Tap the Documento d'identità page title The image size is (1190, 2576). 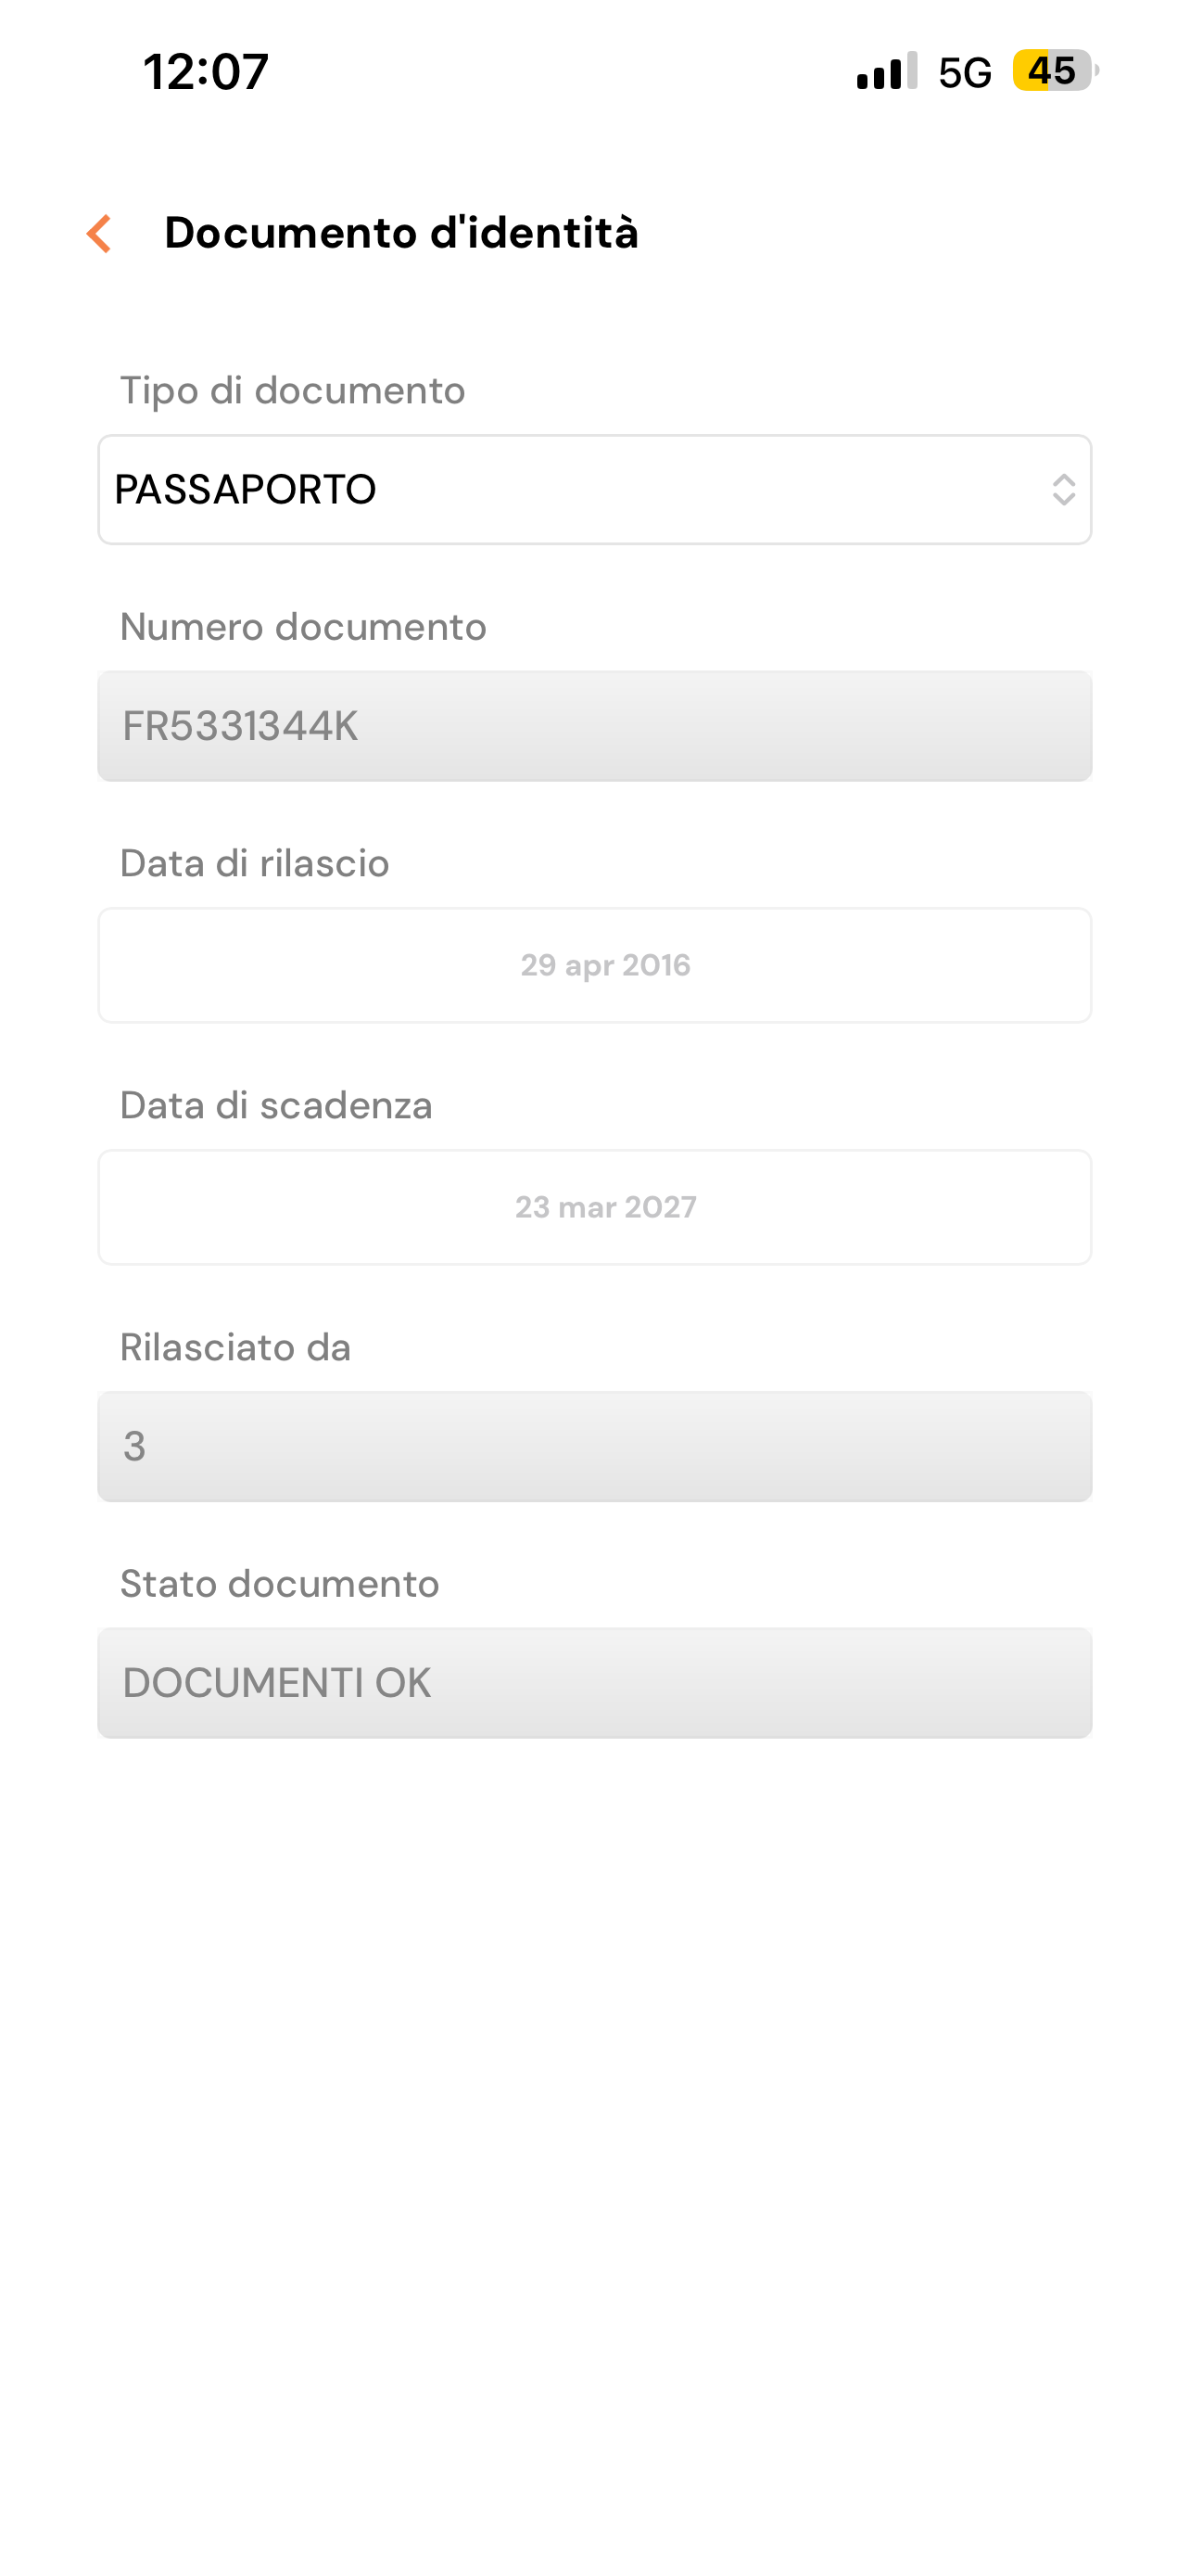(400, 233)
